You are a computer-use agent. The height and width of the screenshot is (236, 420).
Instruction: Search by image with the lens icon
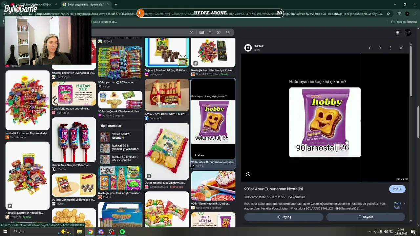pyautogui.click(x=219, y=32)
